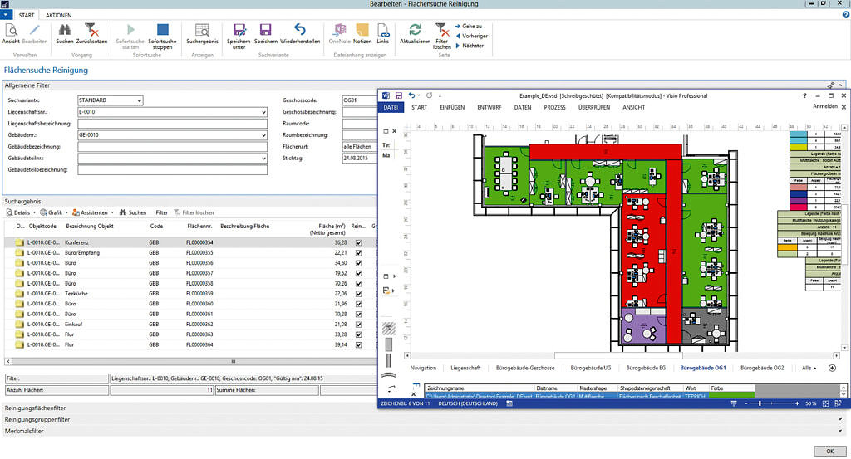The height and width of the screenshot is (459, 851).
Task: Click the OK button
Action: coord(829,450)
